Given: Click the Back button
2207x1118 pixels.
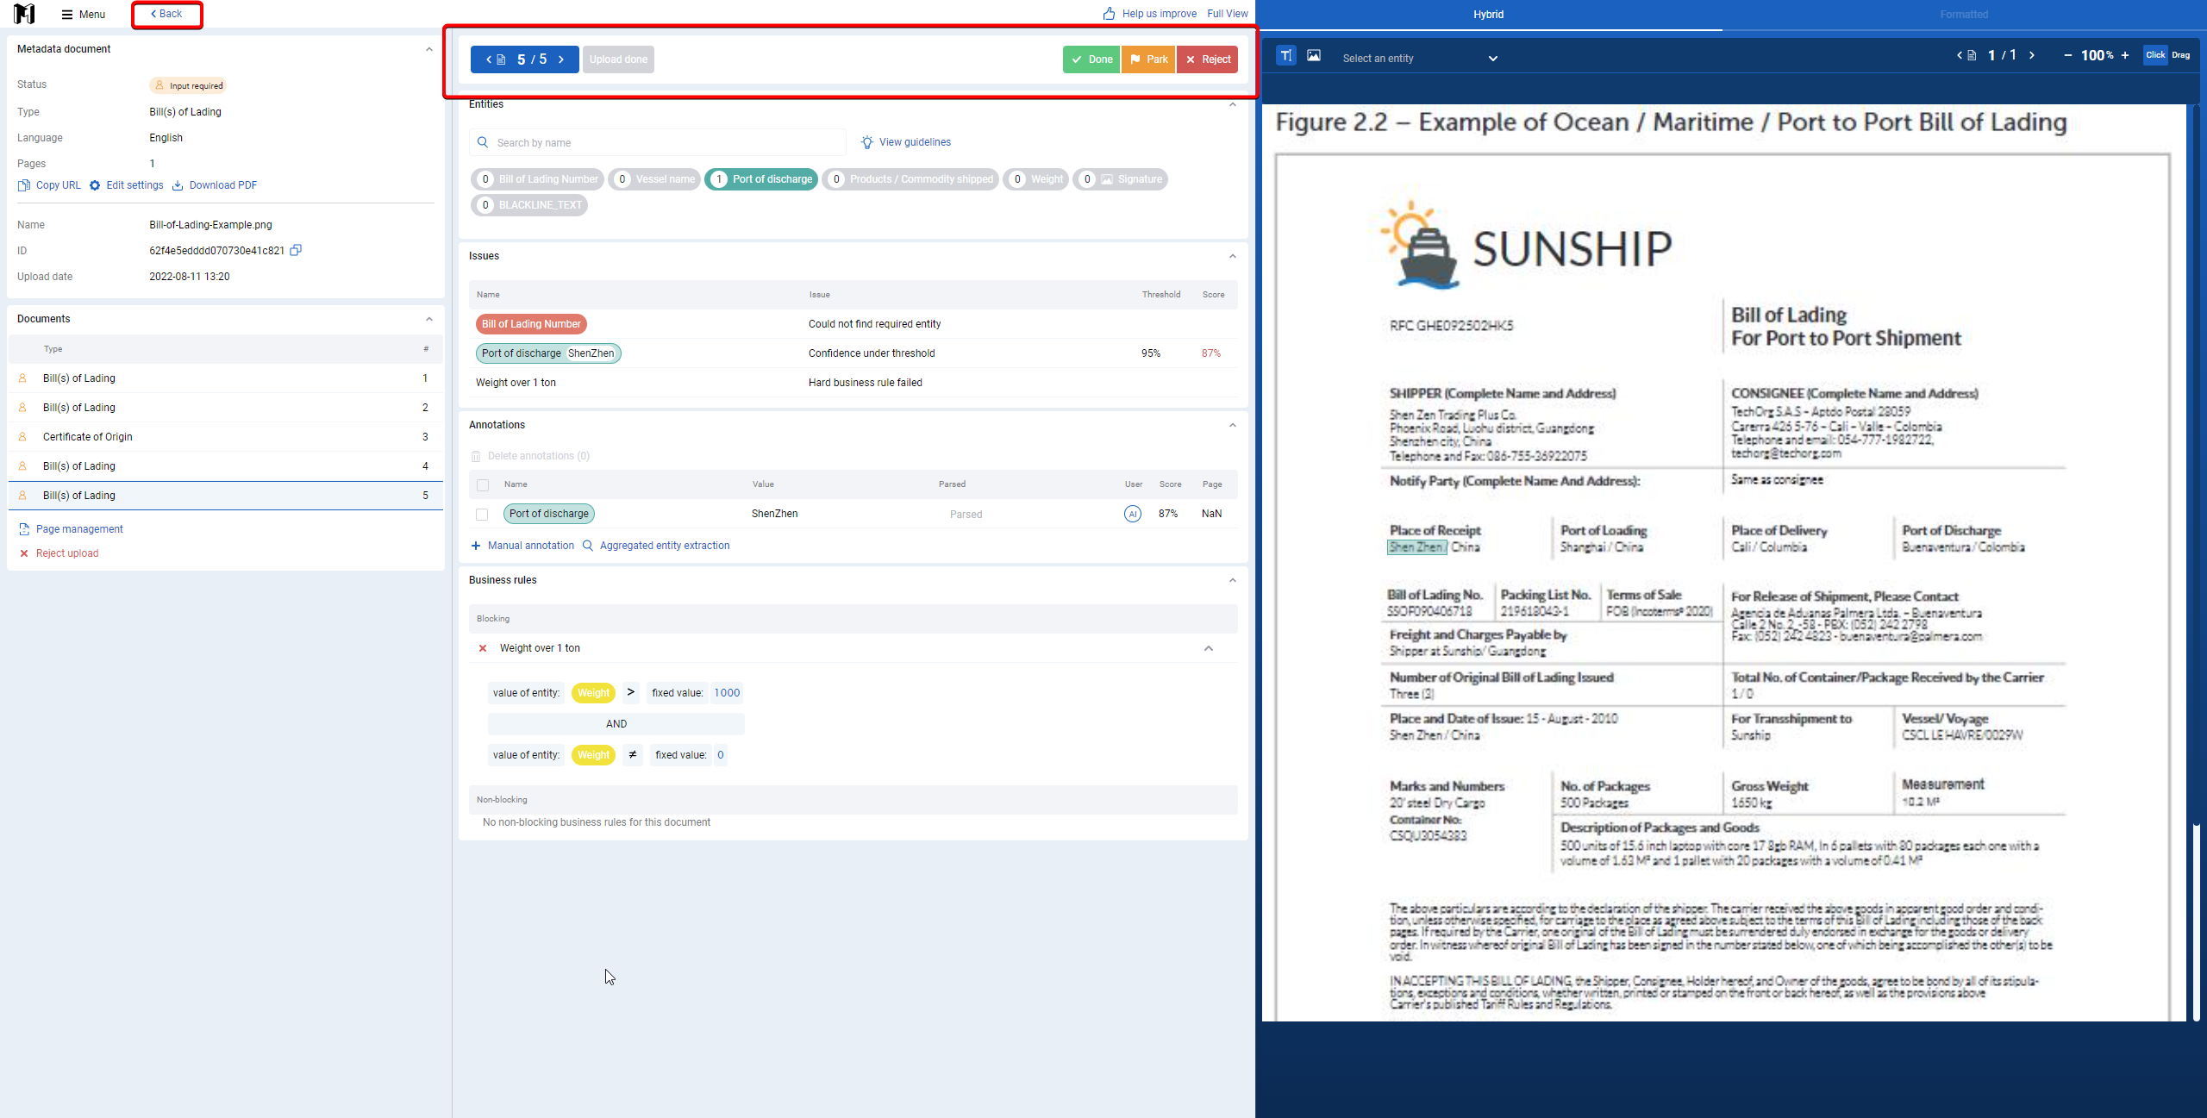Looking at the screenshot, I should pyautogui.click(x=166, y=14).
